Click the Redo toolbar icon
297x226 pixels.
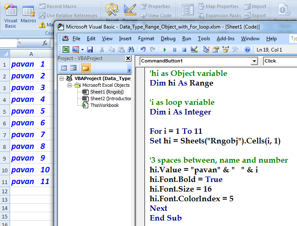tap(152, 49)
